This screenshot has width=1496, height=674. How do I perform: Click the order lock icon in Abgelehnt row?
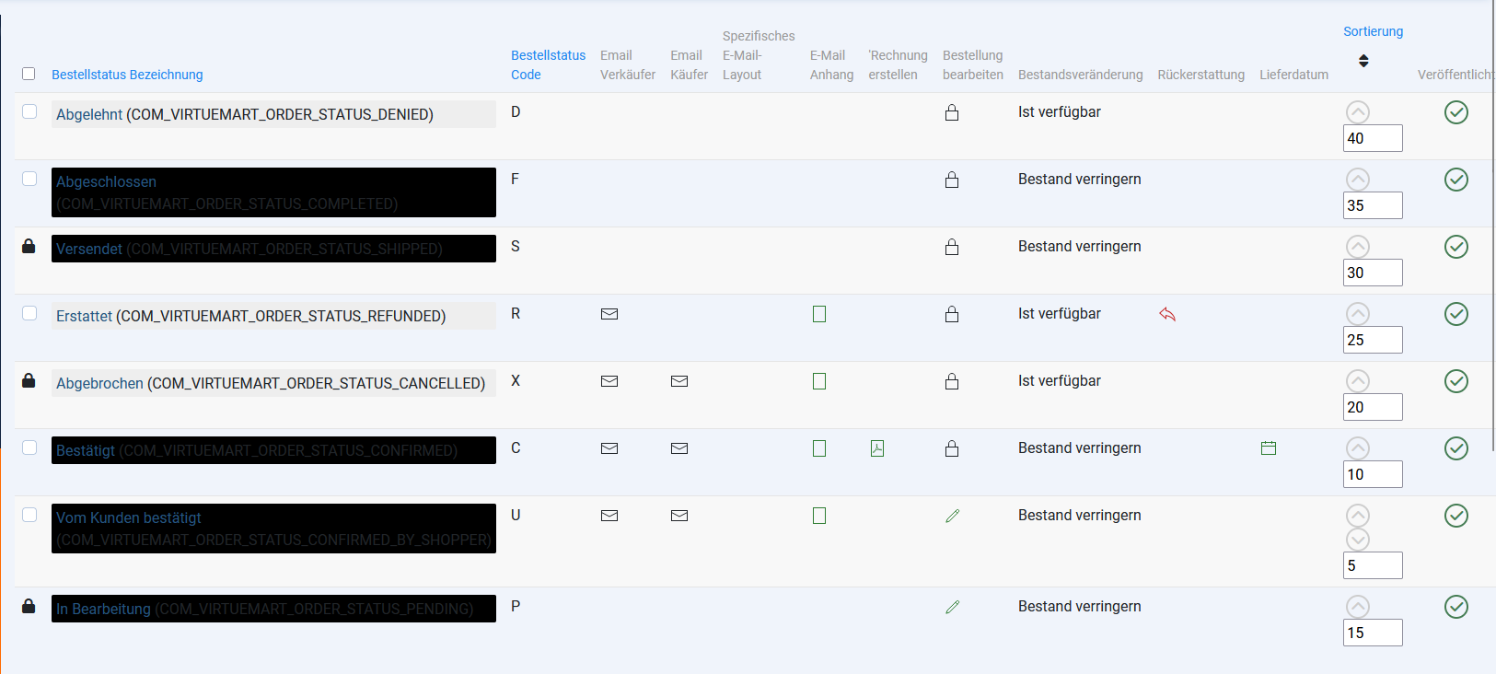[x=952, y=113]
